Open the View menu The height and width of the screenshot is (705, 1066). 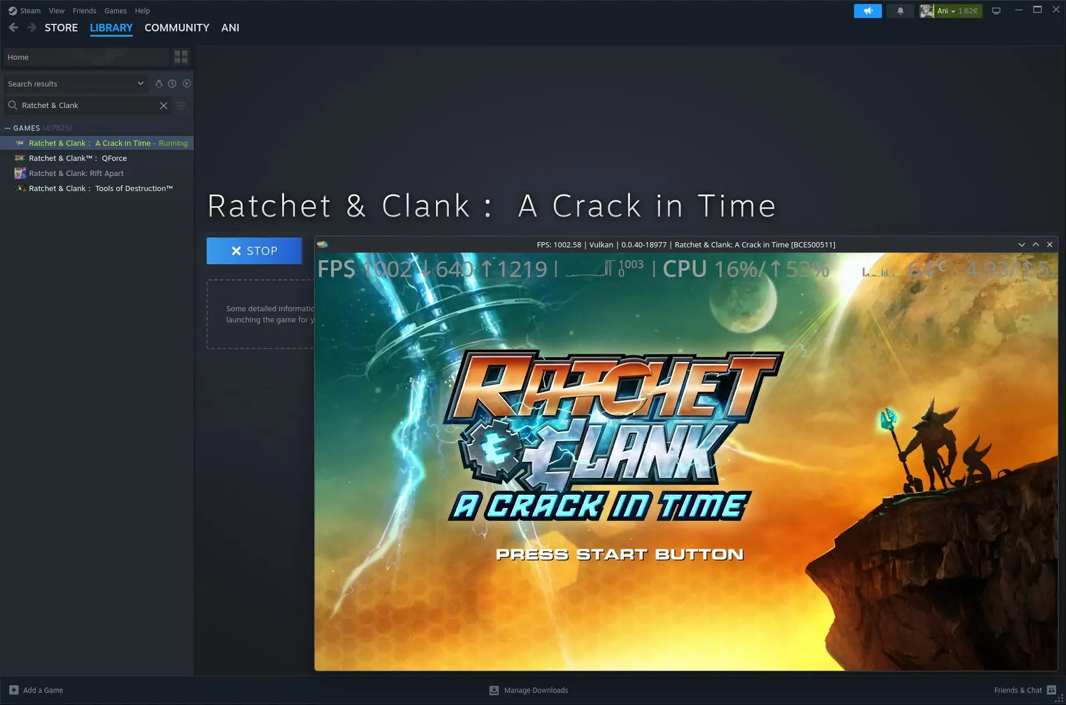pyautogui.click(x=56, y=10)
